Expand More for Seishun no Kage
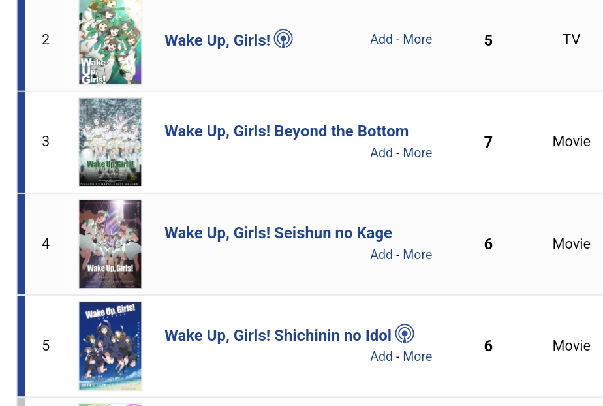603x406 pixels. point(417,255)
